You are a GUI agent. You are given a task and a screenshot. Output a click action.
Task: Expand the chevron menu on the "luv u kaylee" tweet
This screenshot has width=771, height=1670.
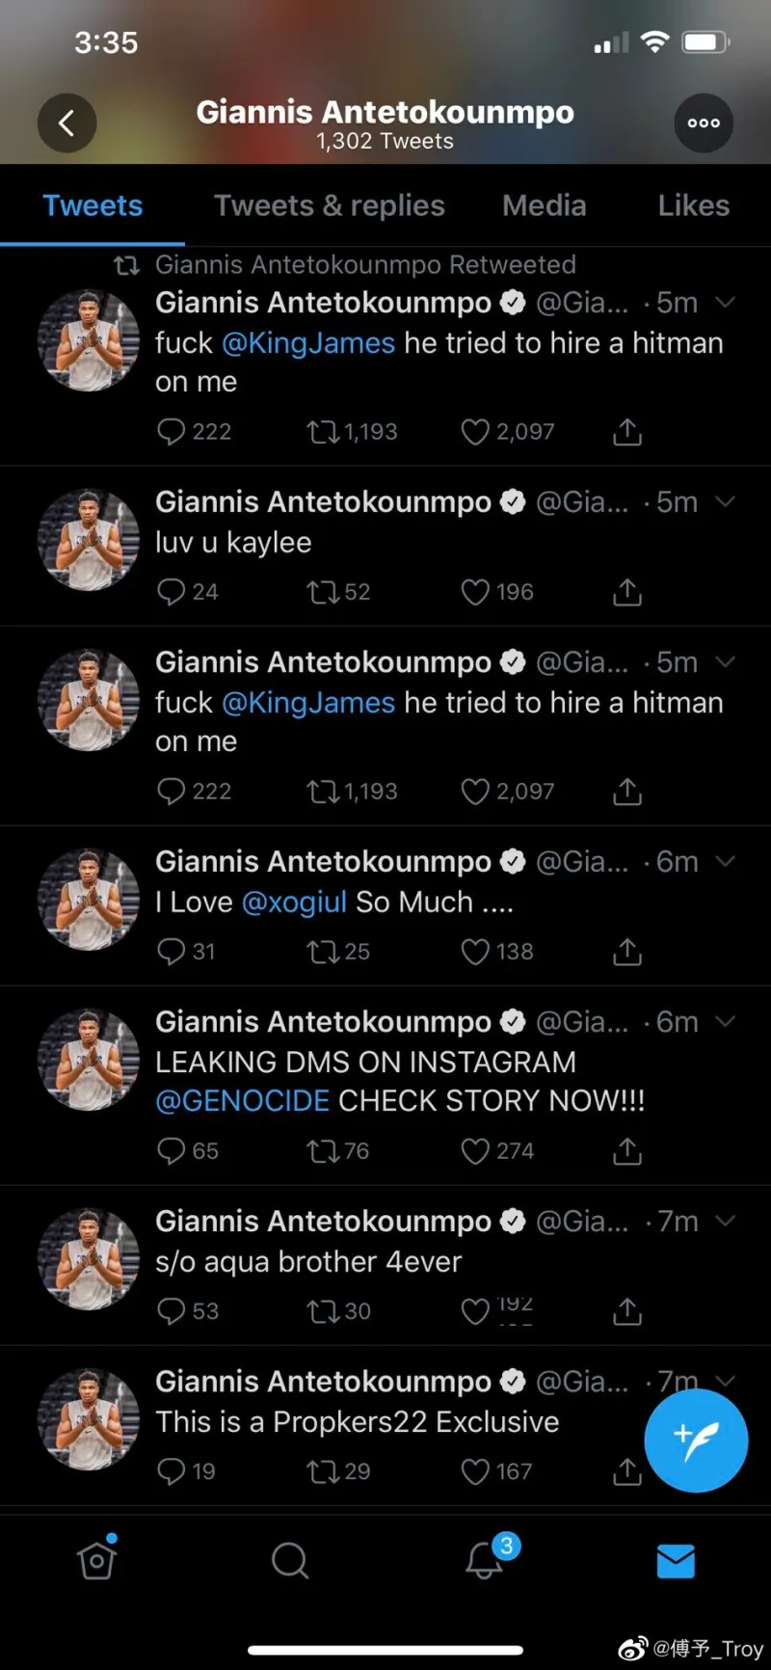(x=726, y=501)
